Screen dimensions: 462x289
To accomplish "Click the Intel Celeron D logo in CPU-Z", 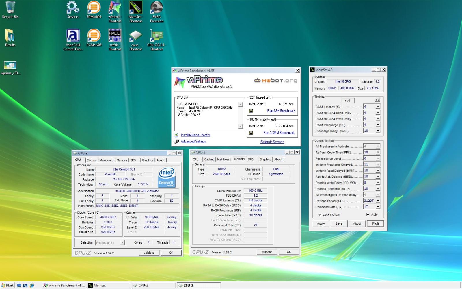I will tap(167, 177).
